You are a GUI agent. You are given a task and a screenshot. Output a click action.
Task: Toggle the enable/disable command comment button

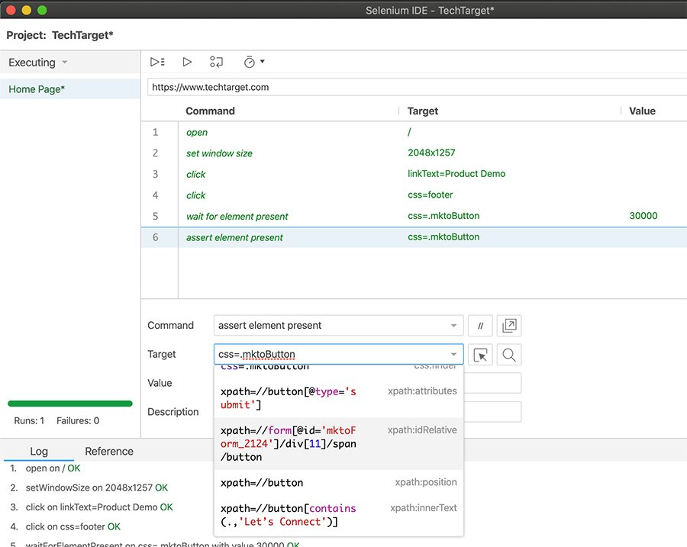click(480, 326)
